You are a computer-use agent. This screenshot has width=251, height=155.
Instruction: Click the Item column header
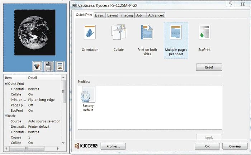(15, 77)
